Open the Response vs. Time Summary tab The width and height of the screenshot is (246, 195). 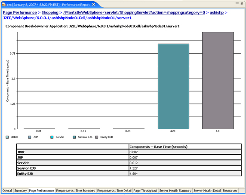pyautogui.click(x=76, y=191)
